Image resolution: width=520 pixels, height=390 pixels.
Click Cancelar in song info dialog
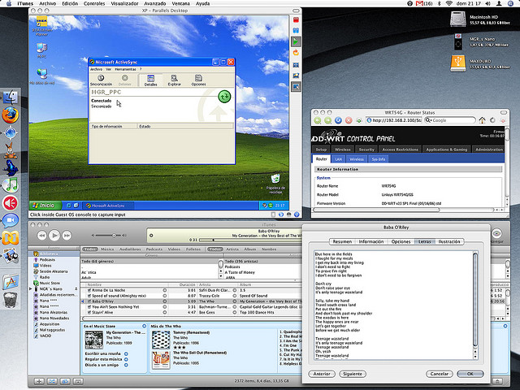coord(439,374)
